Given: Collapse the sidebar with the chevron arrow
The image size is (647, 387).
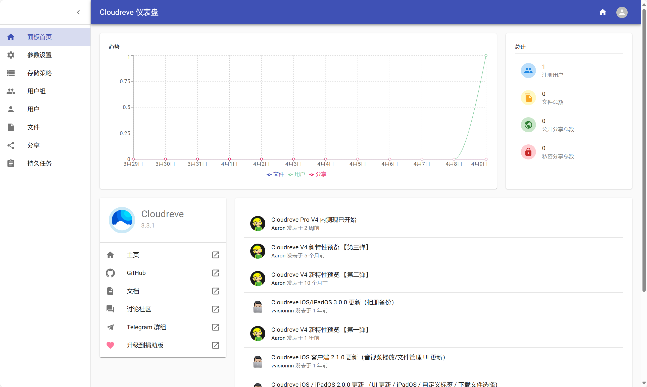Looking at the screenshot, I should (x=78, y=12).
